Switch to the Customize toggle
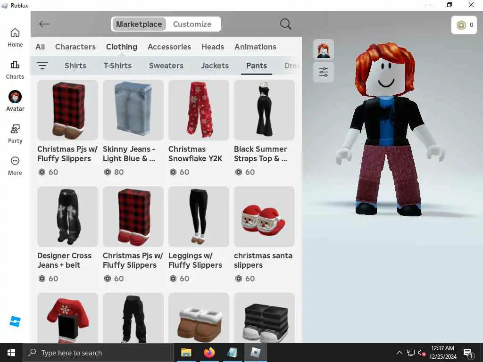The image size is (483, 362). point(192,24)
